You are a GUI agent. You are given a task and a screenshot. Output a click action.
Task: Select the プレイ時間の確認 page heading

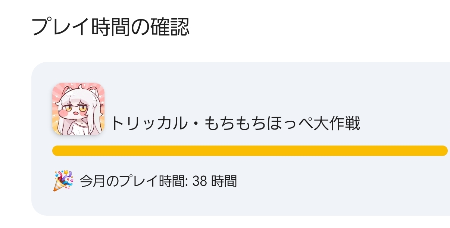pyautogui.click(x=110, y=27)
